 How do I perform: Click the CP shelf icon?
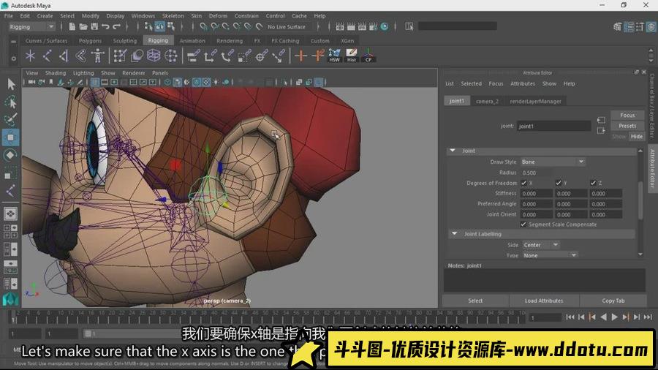click(368, 56)
